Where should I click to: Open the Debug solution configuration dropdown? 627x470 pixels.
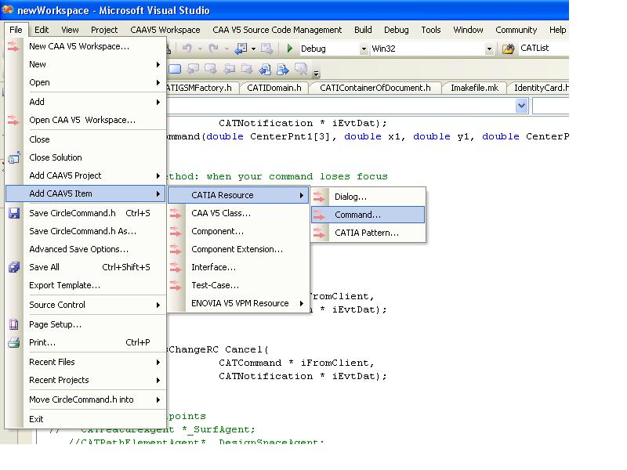click(x=364, y=49)
